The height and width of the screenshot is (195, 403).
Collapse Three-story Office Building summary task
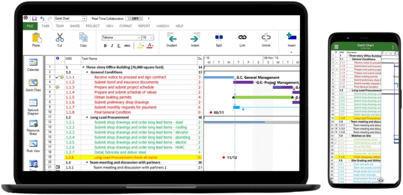(x=83, y=68)
